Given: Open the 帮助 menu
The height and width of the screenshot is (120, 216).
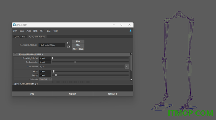Looking at the screenshot, I should (55, 31).
